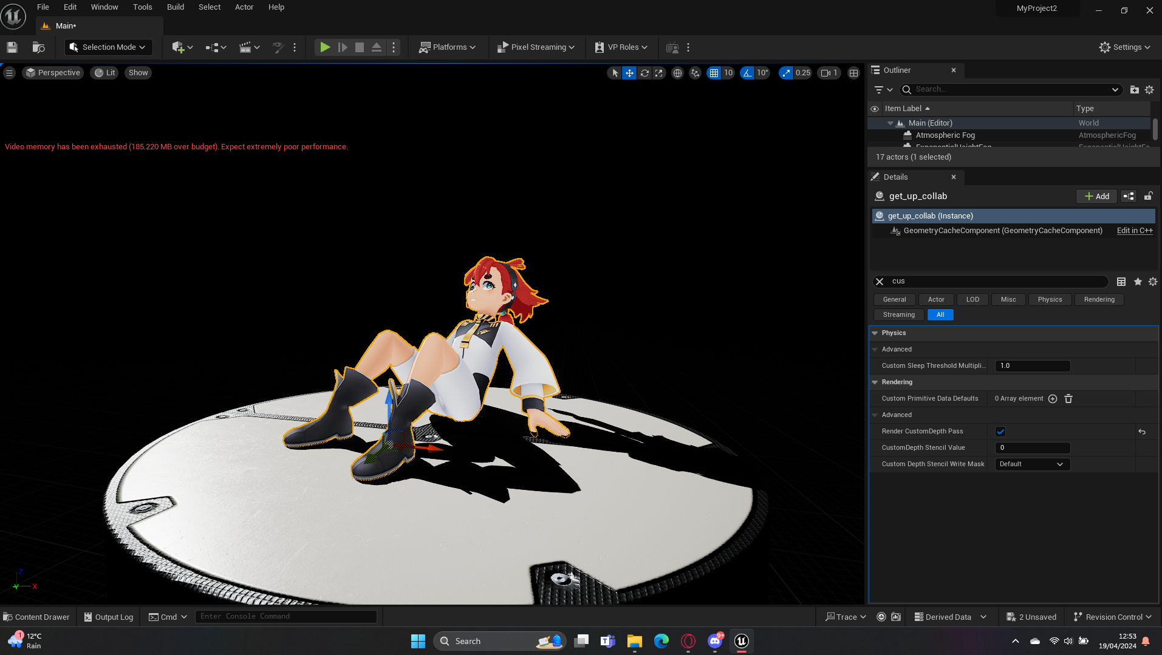
Task: Open the Selection Mode dropdown
Action: pos(108,47)
